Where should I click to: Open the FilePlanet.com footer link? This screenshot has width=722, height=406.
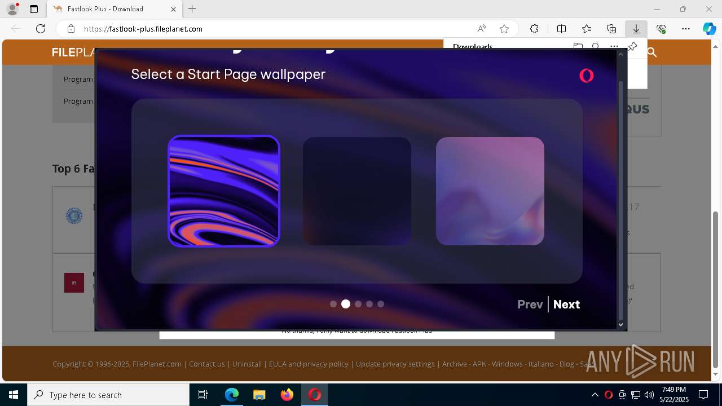[157, 364]
